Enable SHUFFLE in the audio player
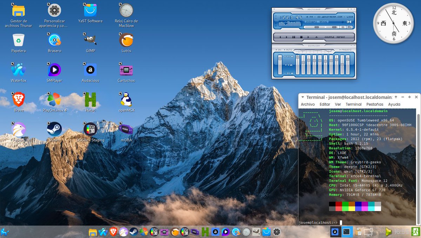Image resolution: width=421 pixels, height=238 pixels. coord(329,37)
